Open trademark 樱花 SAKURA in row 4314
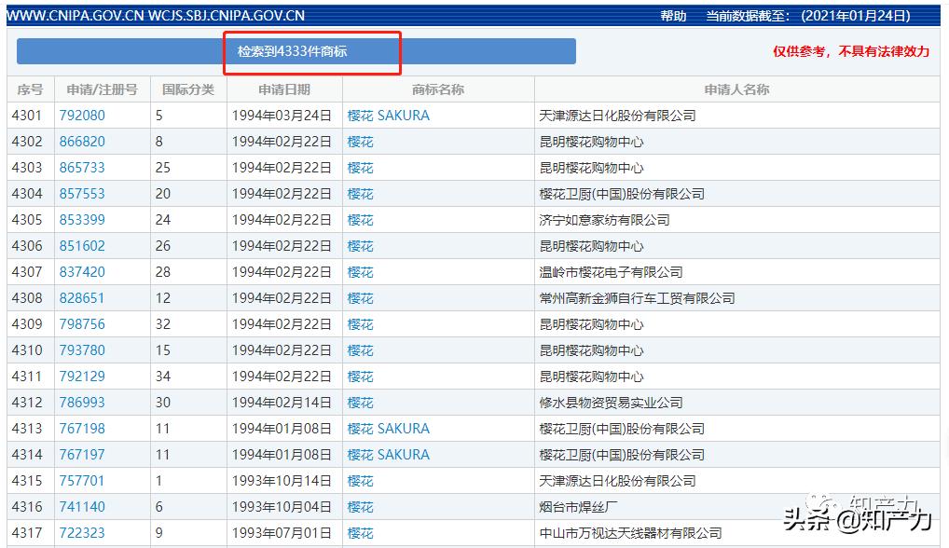Screen dimensions: 949x548 point(389,454)
